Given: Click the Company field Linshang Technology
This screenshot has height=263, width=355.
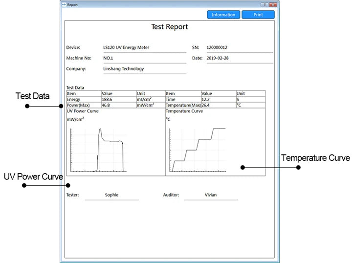Looking at the screenshot, I should coord(144,69).
